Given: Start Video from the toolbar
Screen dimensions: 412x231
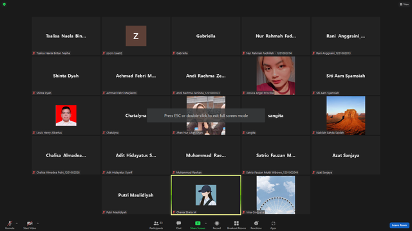Looking at the screenshot, I should pos(30,225).
